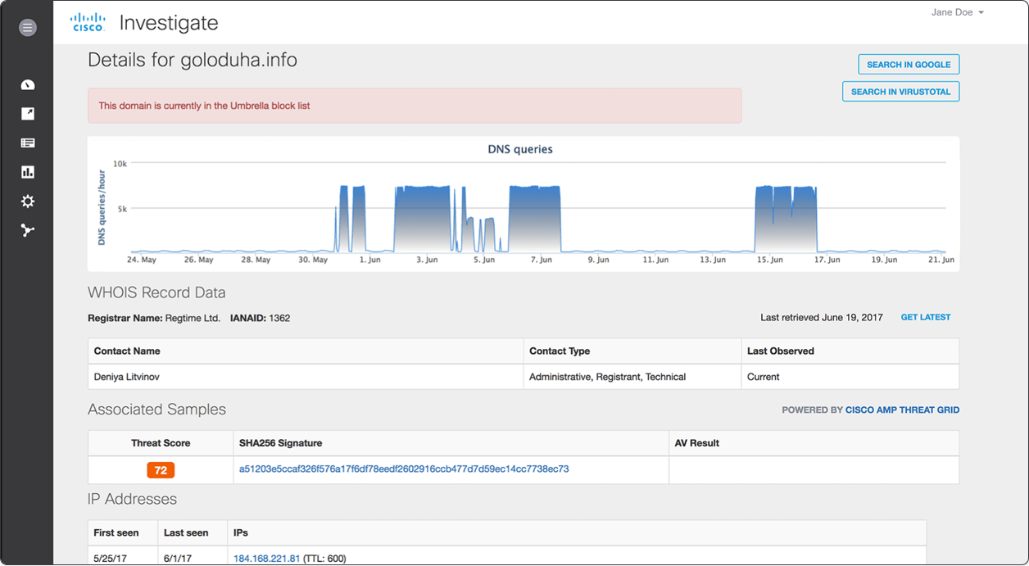
Task: Click the Cisco logo
Action: pyautogui.click(x=88, y=22)
